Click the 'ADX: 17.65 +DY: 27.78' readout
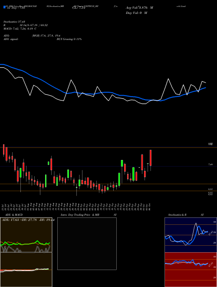Image resolution: width=217 pixels, height=287 pixels. point(19,220)
